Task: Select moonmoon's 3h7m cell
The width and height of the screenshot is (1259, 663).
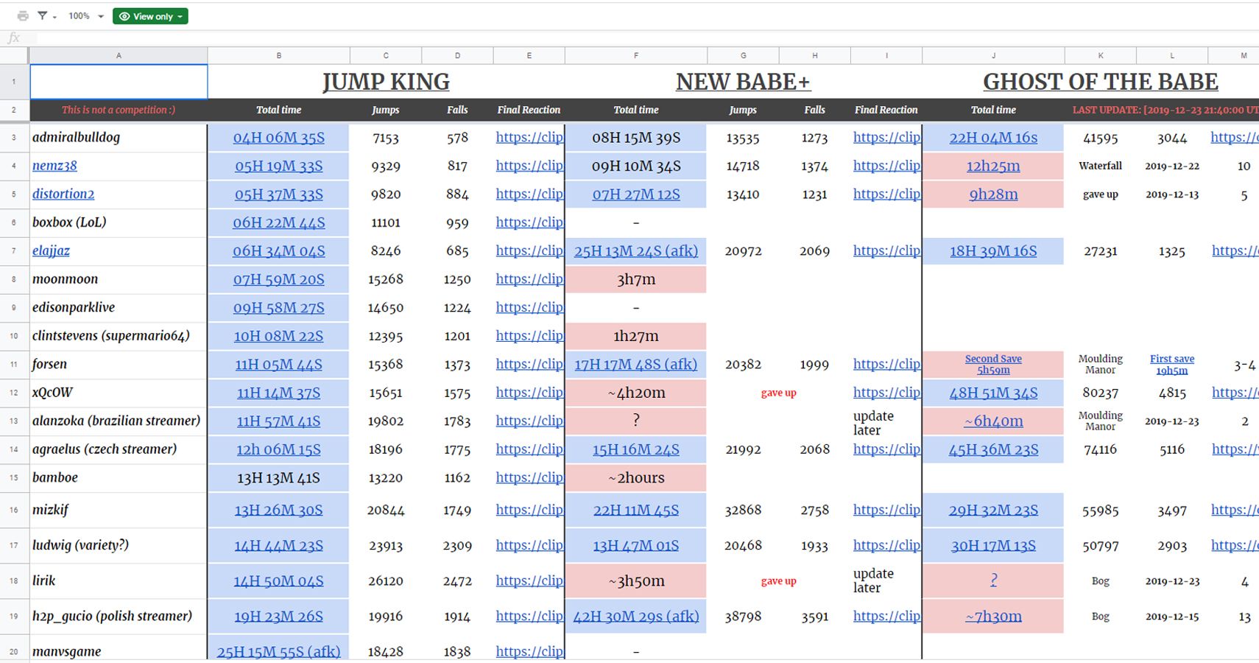Action: pos(636,279)
